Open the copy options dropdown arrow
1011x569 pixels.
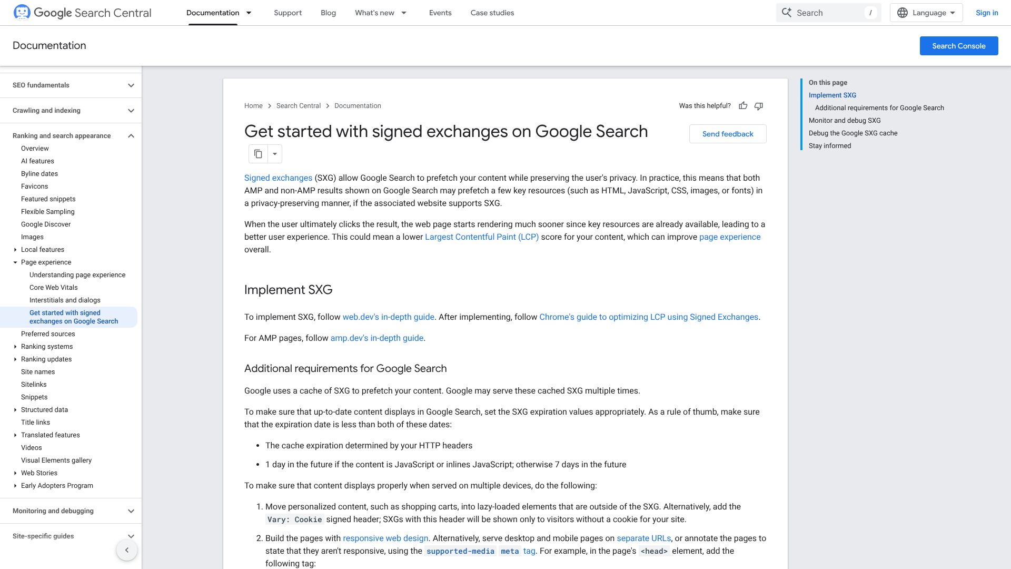275,154
